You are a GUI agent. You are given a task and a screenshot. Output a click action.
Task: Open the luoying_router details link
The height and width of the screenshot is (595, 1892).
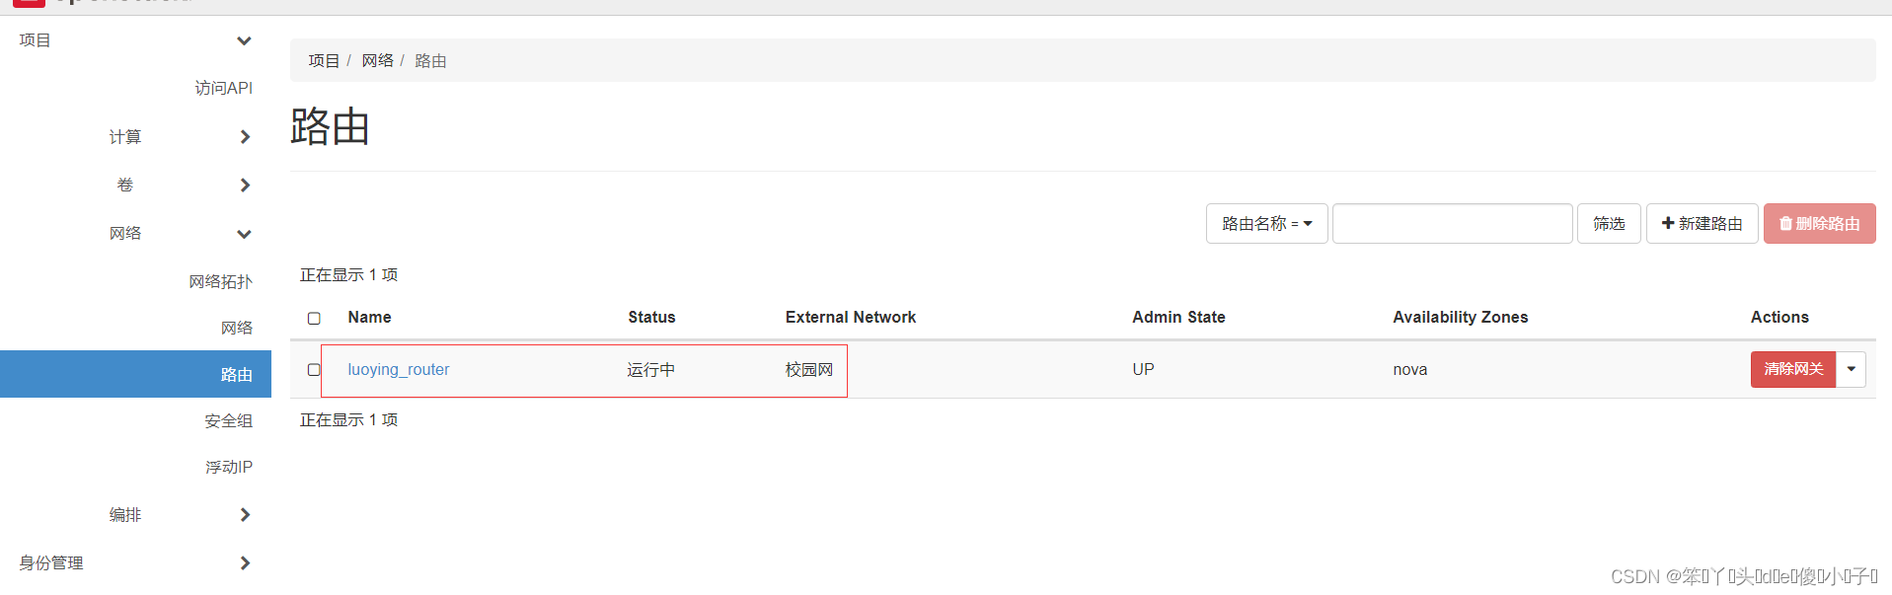pos(399,369)
